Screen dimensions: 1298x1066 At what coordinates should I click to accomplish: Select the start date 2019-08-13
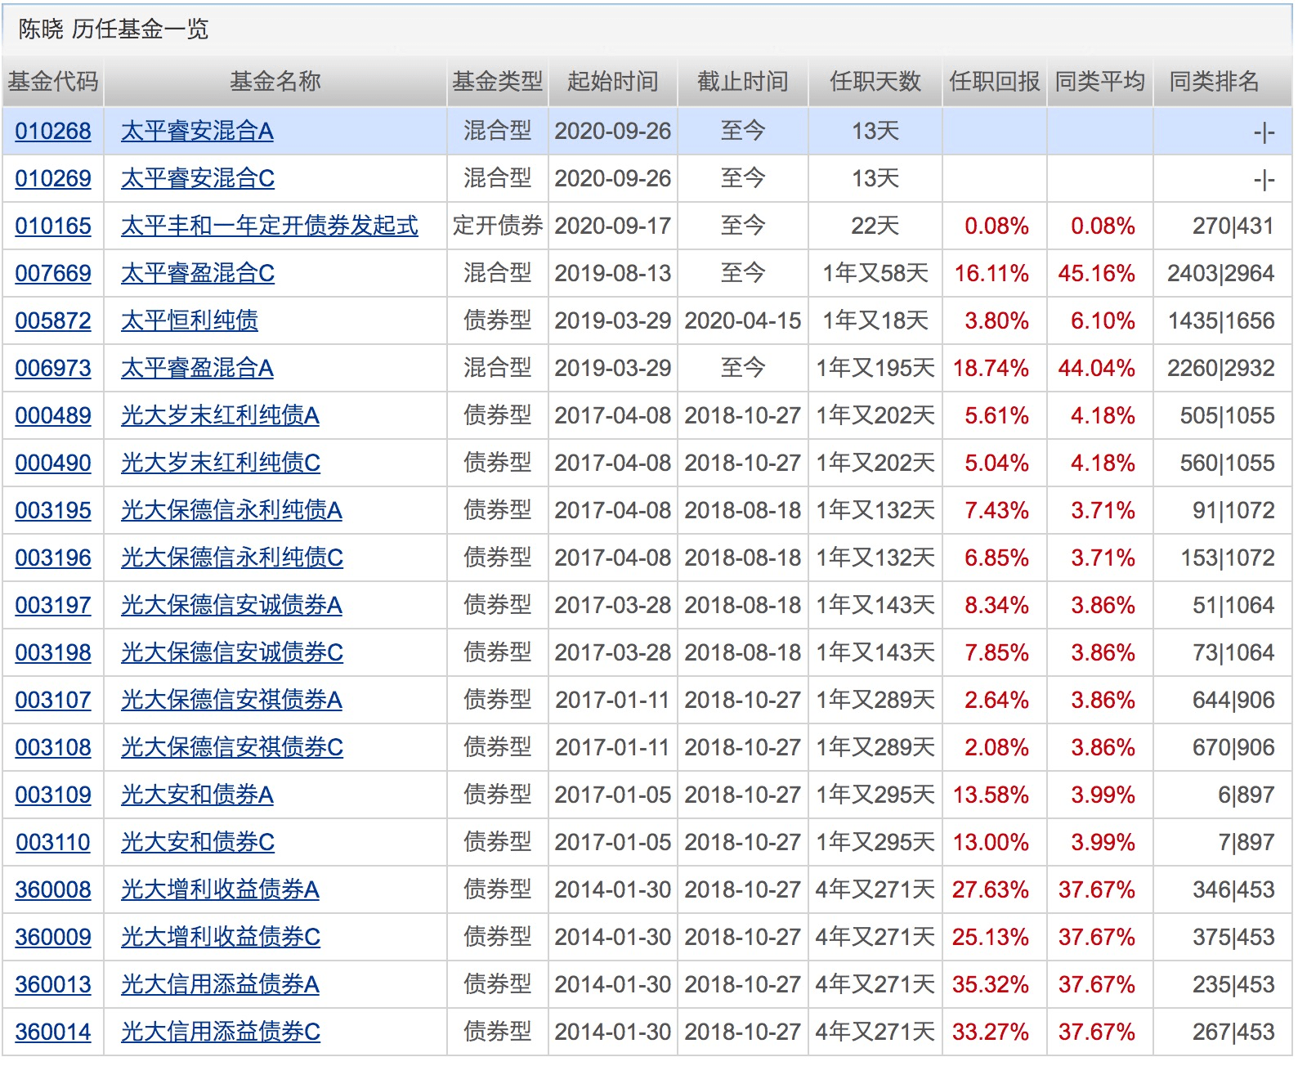pyautogui.click(x=613, y=273)
